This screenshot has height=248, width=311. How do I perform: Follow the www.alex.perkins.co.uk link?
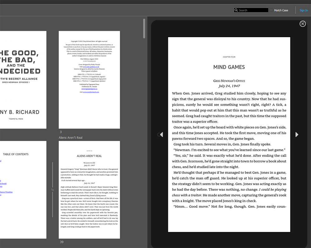91,67
